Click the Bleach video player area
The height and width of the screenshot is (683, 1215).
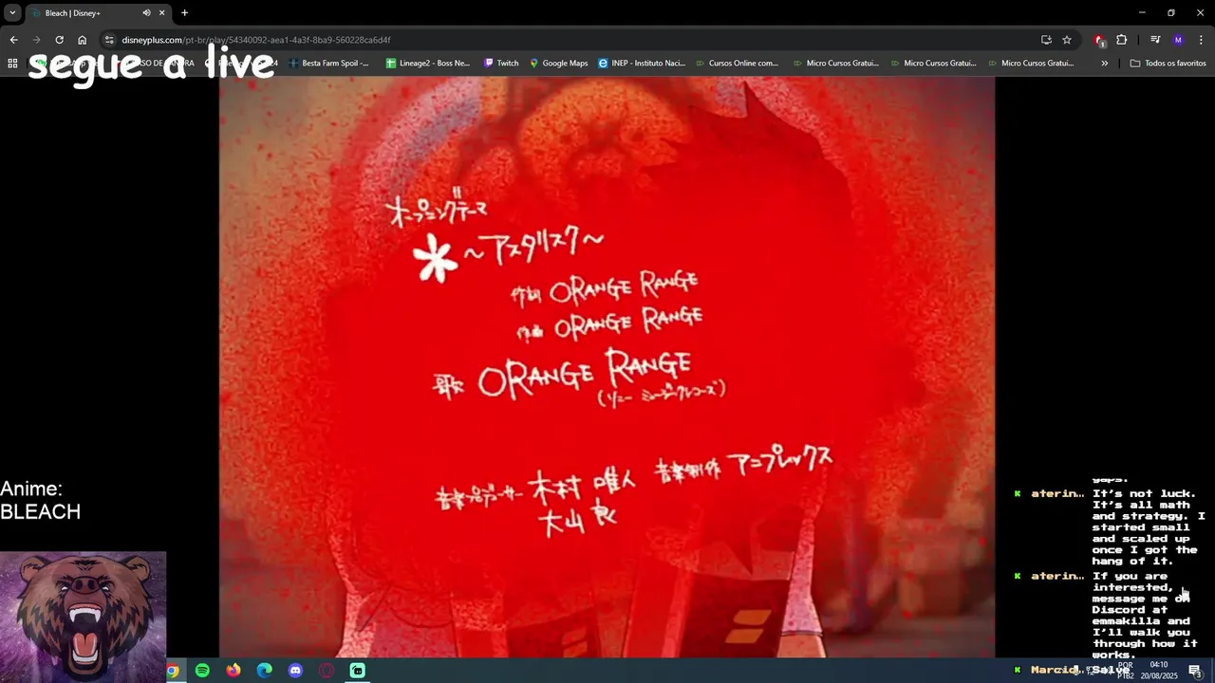(x=607, y=366)
